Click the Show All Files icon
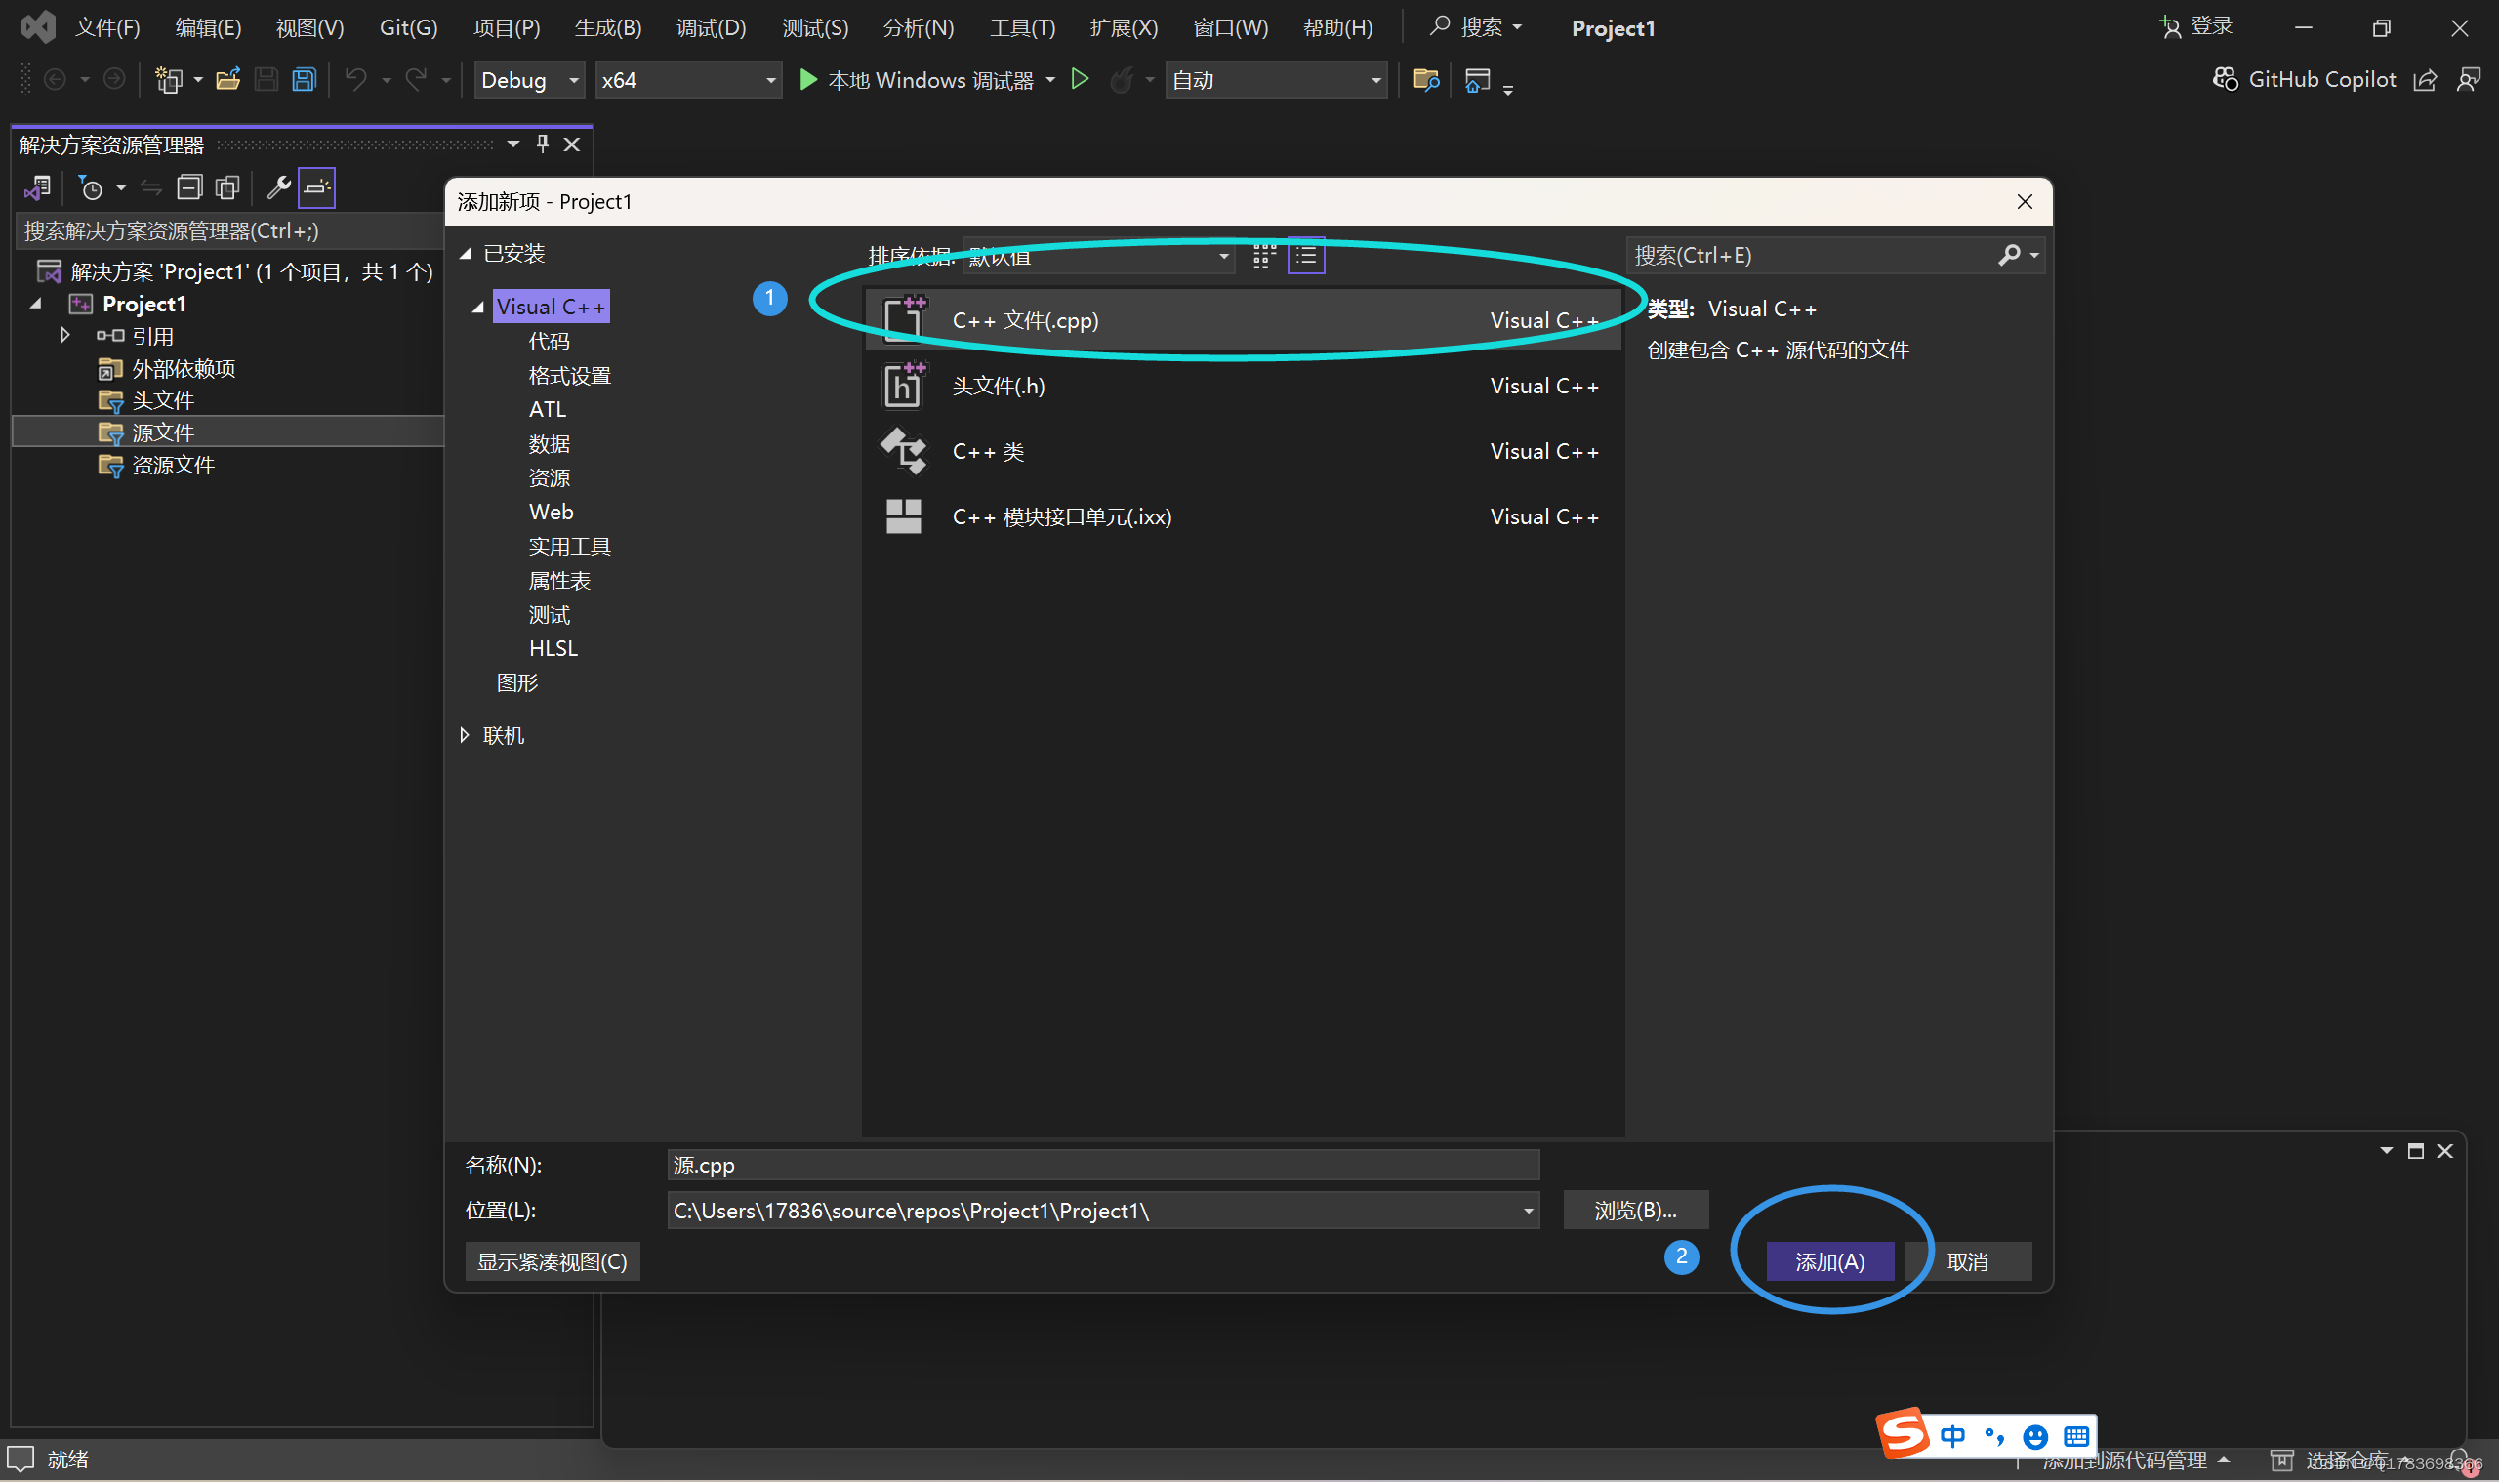This screenshot has width=2499, height=1482. (227, 186)
